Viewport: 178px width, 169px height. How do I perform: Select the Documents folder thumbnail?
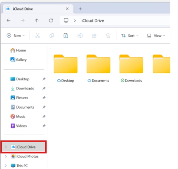(x=98, y=64)
